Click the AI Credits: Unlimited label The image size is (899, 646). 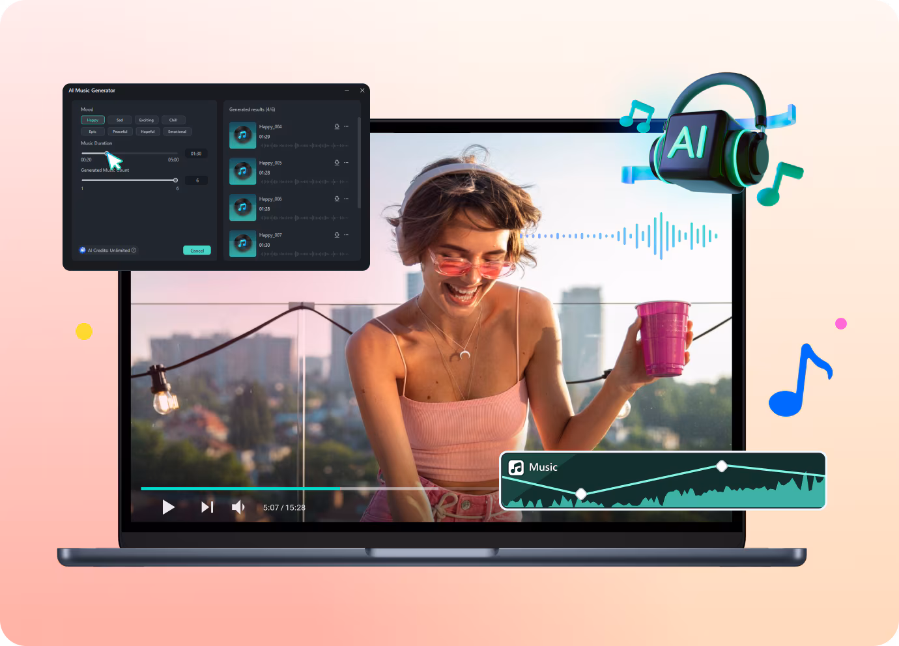click(109, 250)
